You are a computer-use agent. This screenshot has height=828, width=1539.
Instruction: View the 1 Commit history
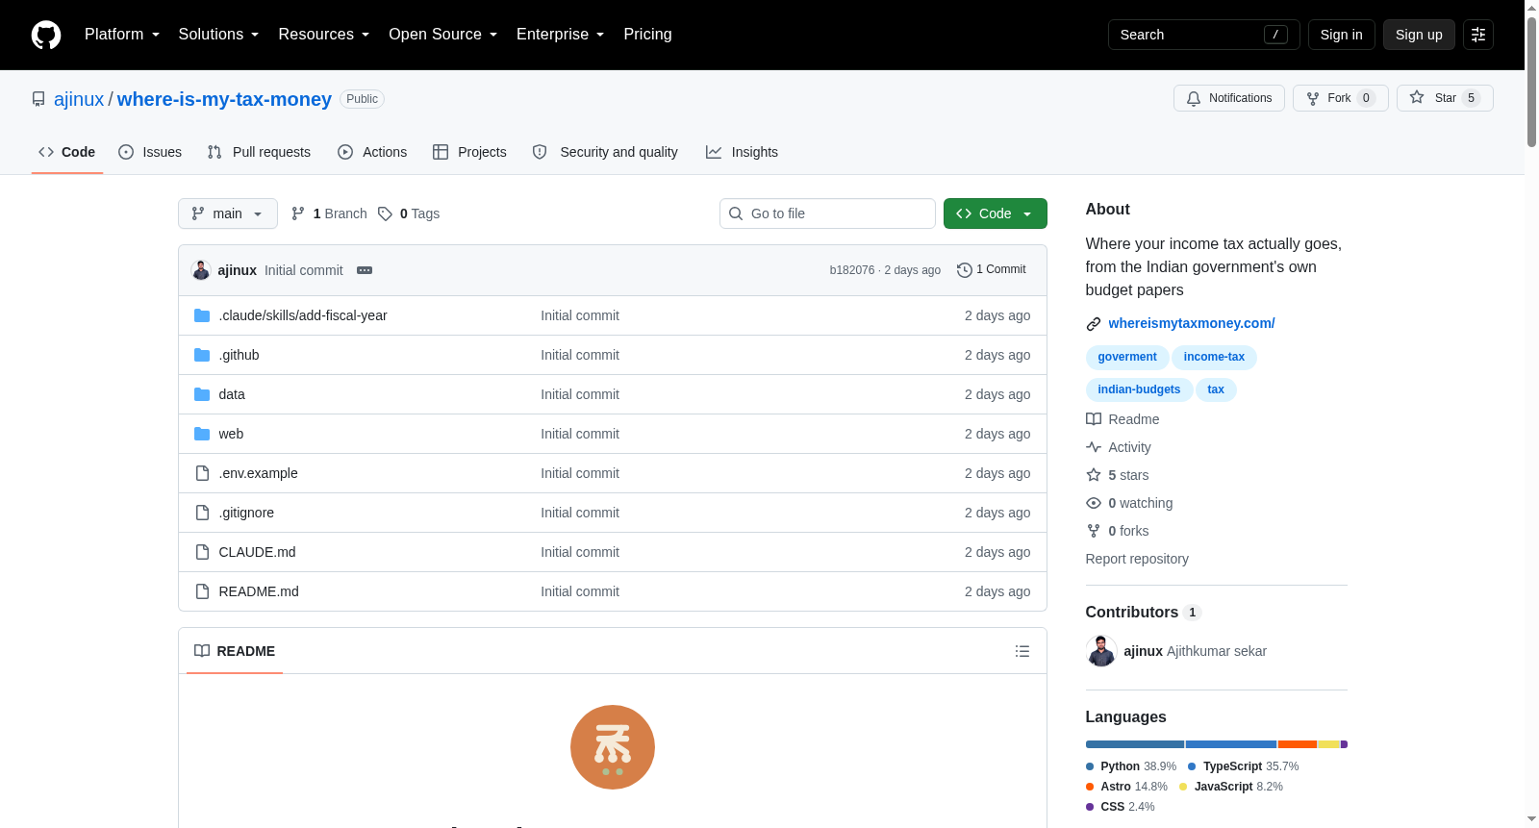(x=992, y=270)
